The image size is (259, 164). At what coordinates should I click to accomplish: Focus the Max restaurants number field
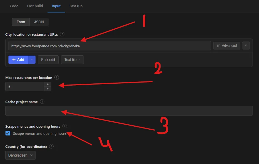(25, 86)
